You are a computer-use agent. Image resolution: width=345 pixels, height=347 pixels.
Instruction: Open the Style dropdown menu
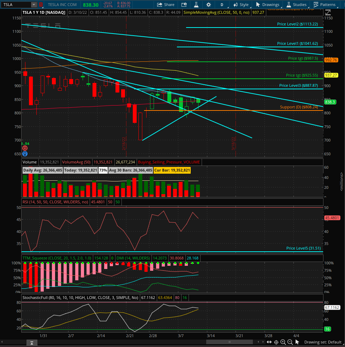click(x=241, y=5)
